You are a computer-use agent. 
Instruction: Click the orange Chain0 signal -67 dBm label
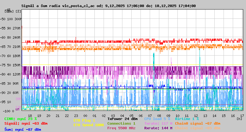pos(197,123)
